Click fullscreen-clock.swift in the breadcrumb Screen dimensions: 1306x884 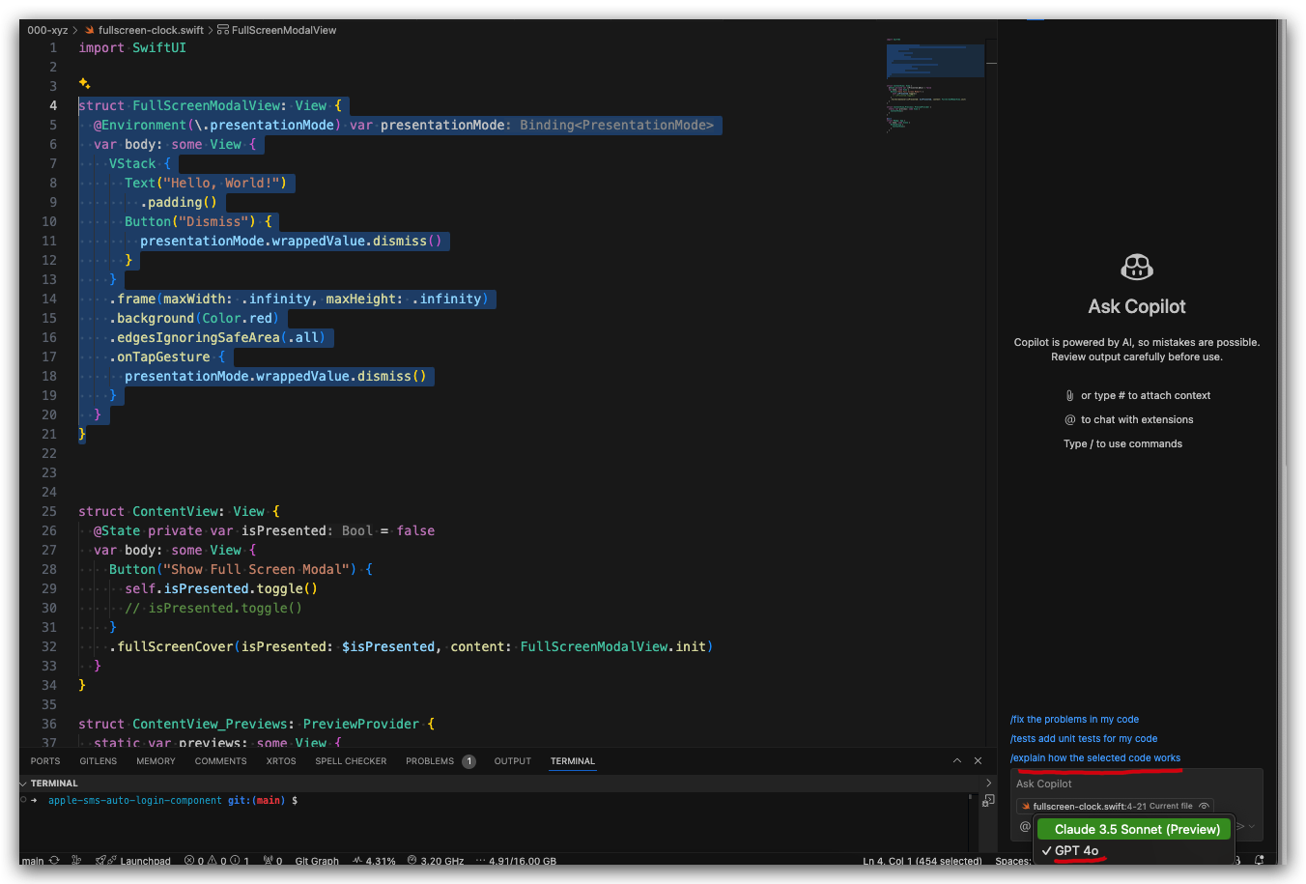click(151, 30)
